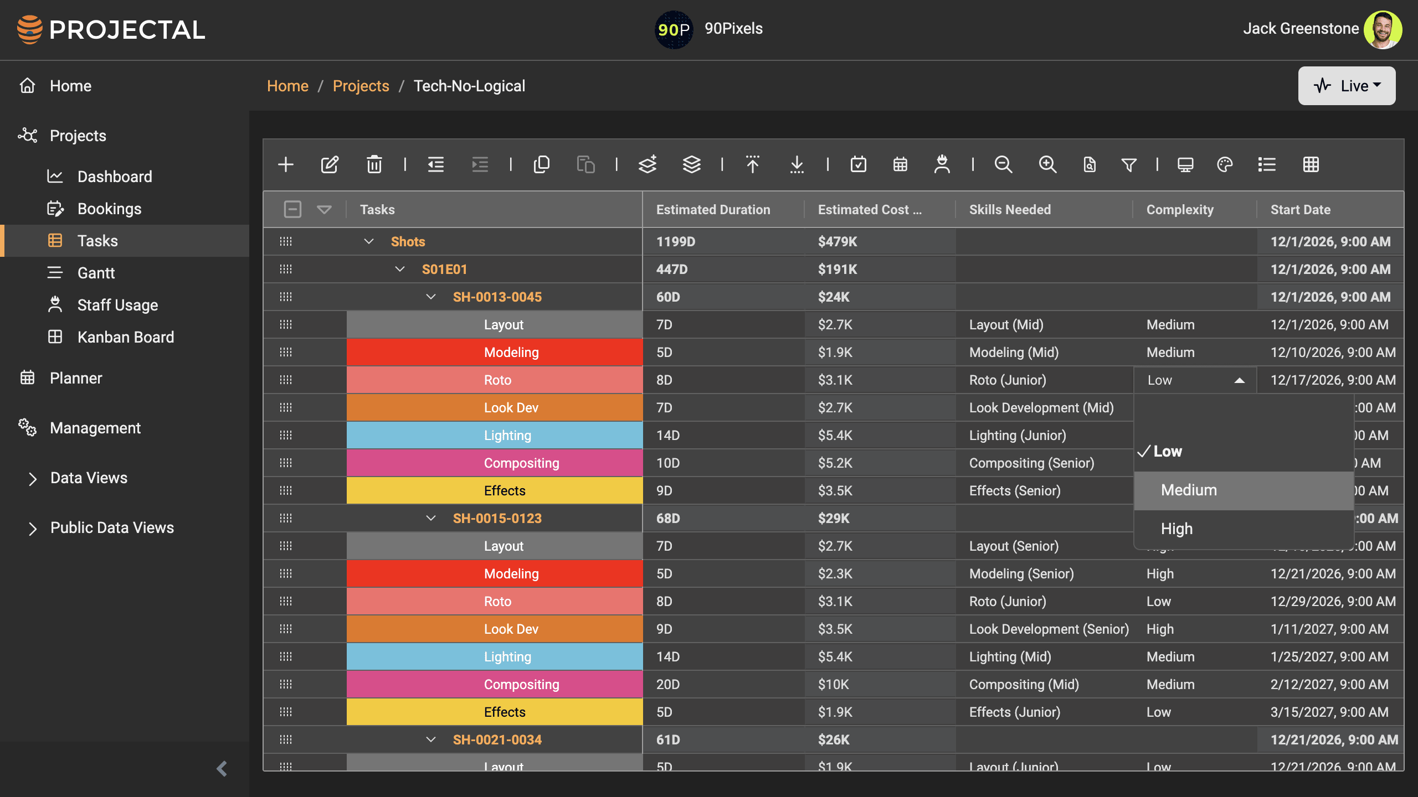
Task: Toggle the select-all checkbox in header
Action: click(292, 209)
